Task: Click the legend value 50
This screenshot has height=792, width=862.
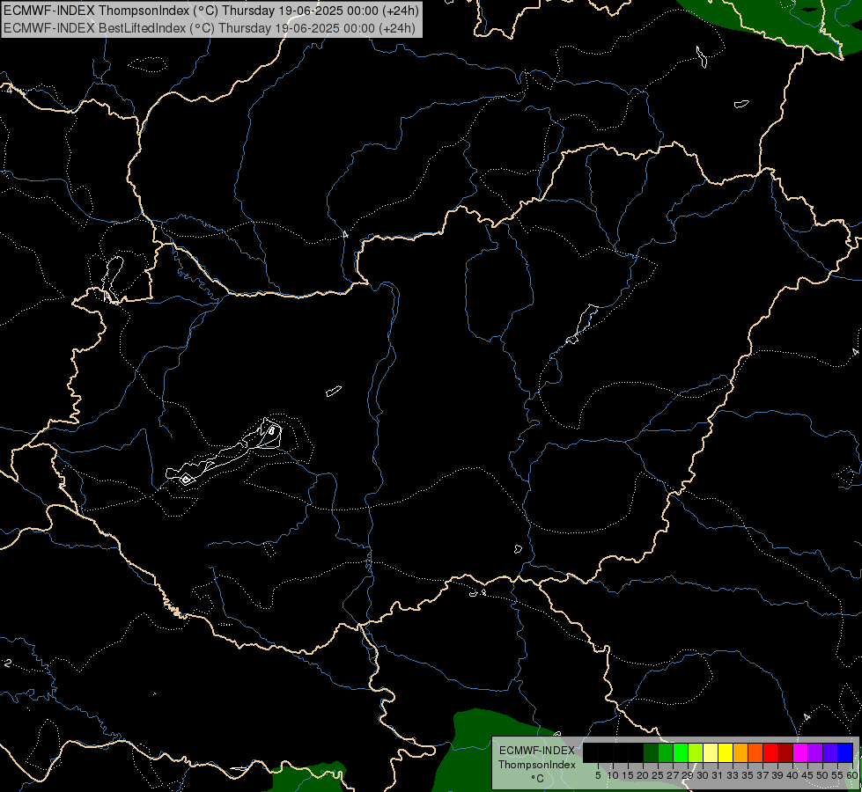Action: [x=823, y=775]
